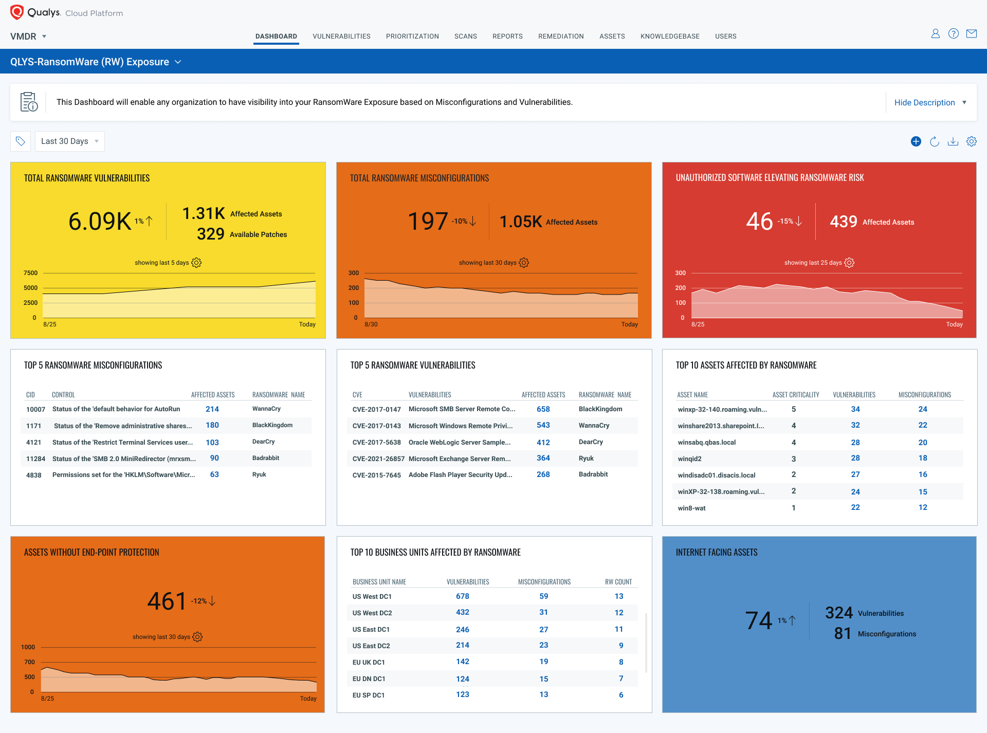Click the business units table scrollbar
Image resolution: width=987 pixels, height=733 pixels.
[646, 643]
